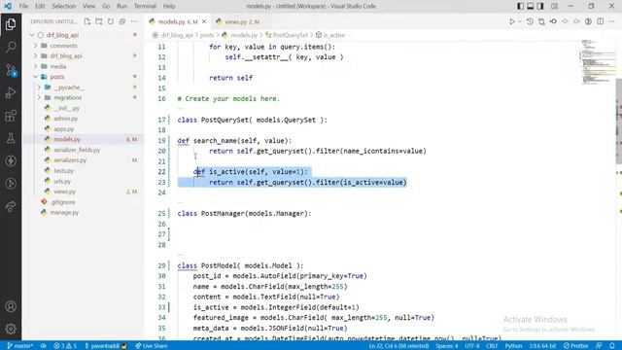Toggle secondary side bar visibility
The image size is (622, 350).
540,6
